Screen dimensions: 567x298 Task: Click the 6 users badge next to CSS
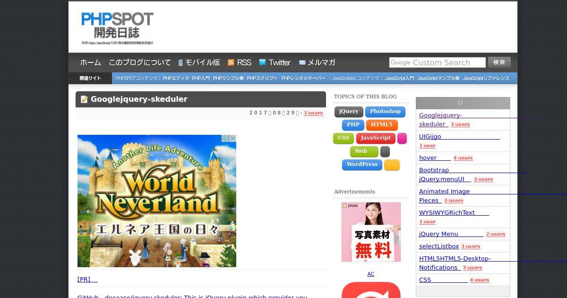pos(480,280)
